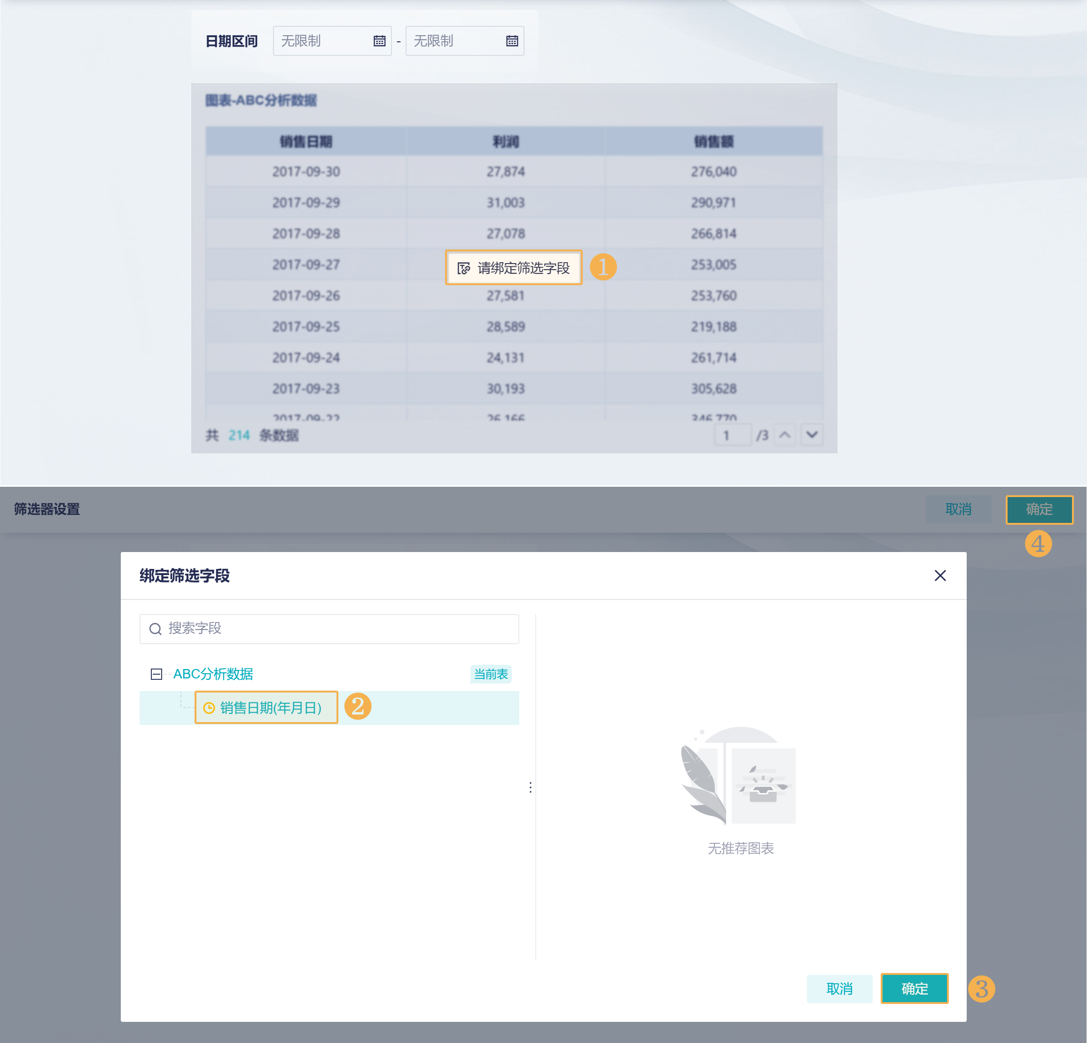Select the 销售日期(年月日) field
Viewport: 1087px width, 1043px height.
point(271,708)
